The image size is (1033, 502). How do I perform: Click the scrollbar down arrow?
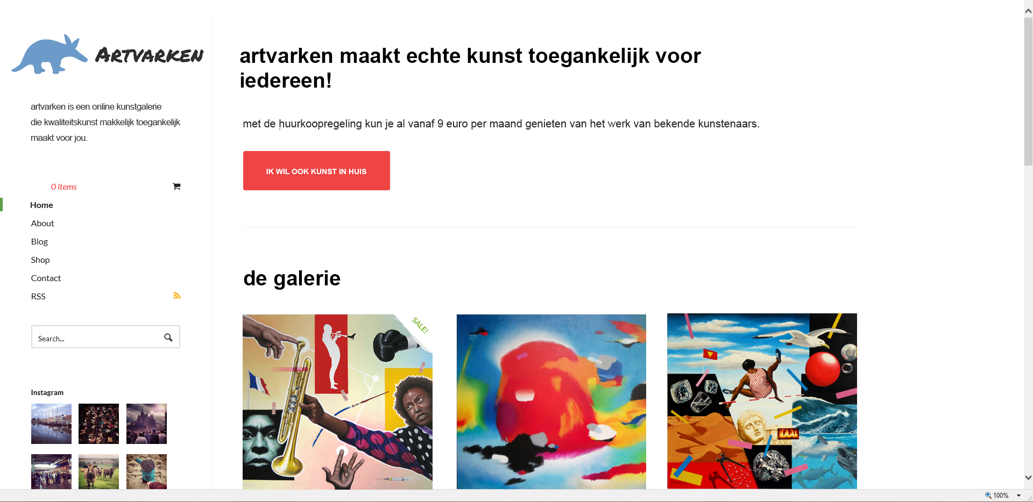tap(1028, 477)
